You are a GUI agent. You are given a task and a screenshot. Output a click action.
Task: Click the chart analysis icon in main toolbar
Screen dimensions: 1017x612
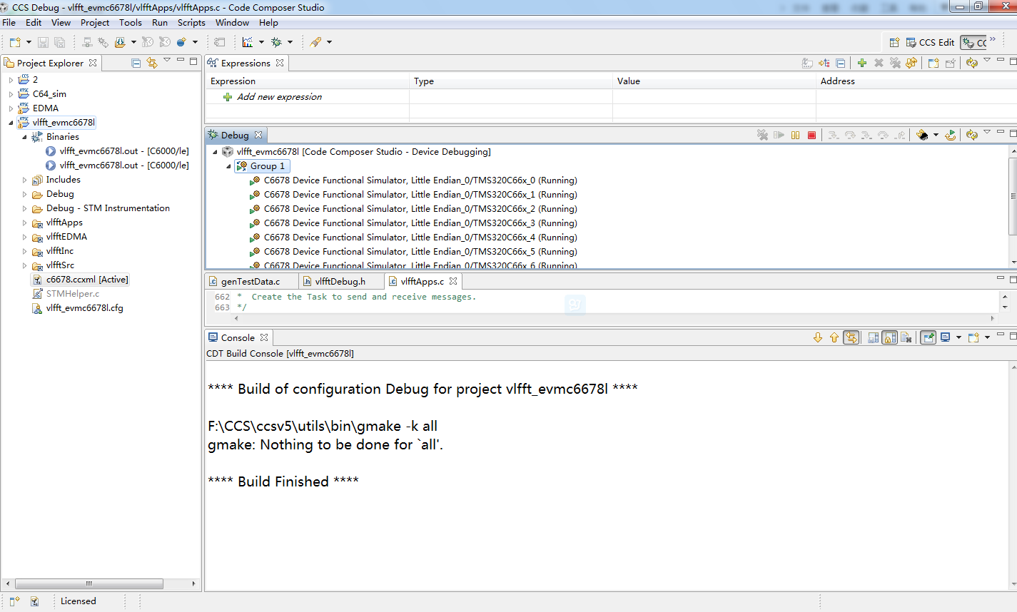[248, 42]
